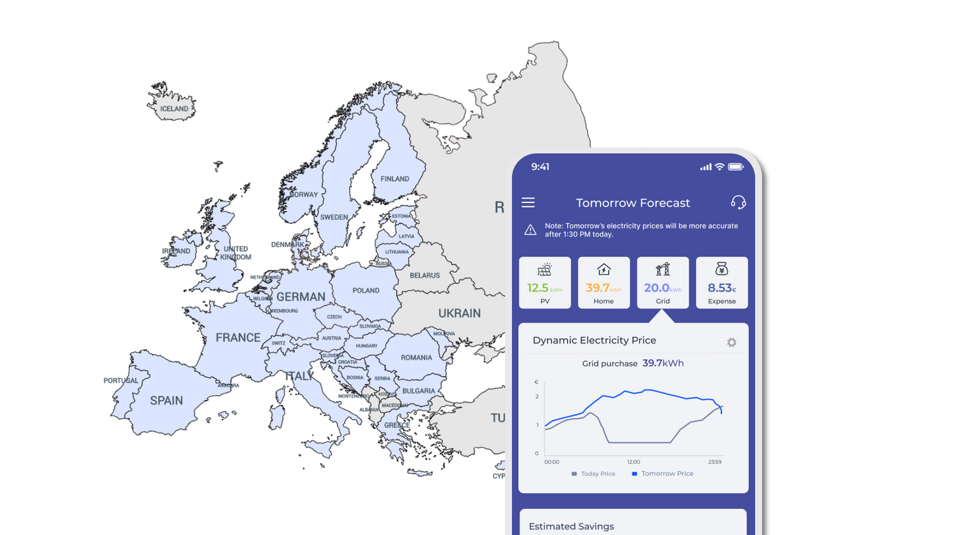Select France on the map
This screenshot has height=535, width=955.
pyautogui.click(x=237, y=338)
